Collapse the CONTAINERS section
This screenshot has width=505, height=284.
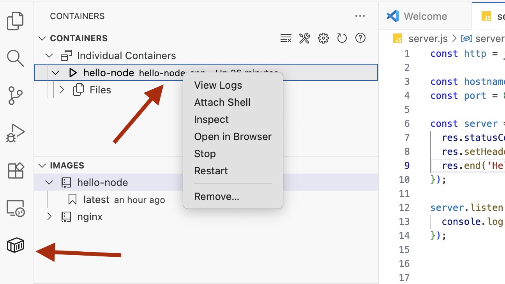click(42, 39)
